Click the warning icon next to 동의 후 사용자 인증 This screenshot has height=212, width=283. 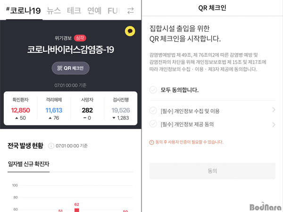[151, 142]
